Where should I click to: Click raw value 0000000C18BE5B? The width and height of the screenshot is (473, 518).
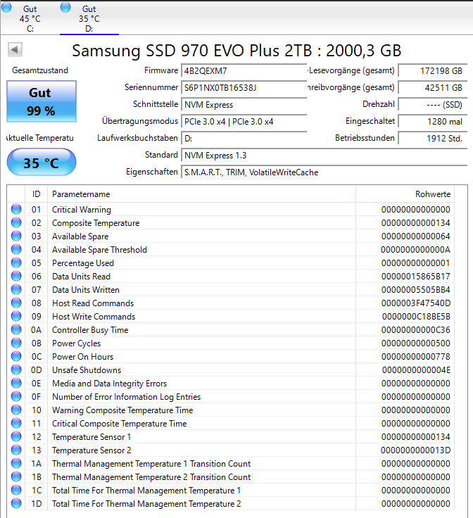tap(416, 317)
